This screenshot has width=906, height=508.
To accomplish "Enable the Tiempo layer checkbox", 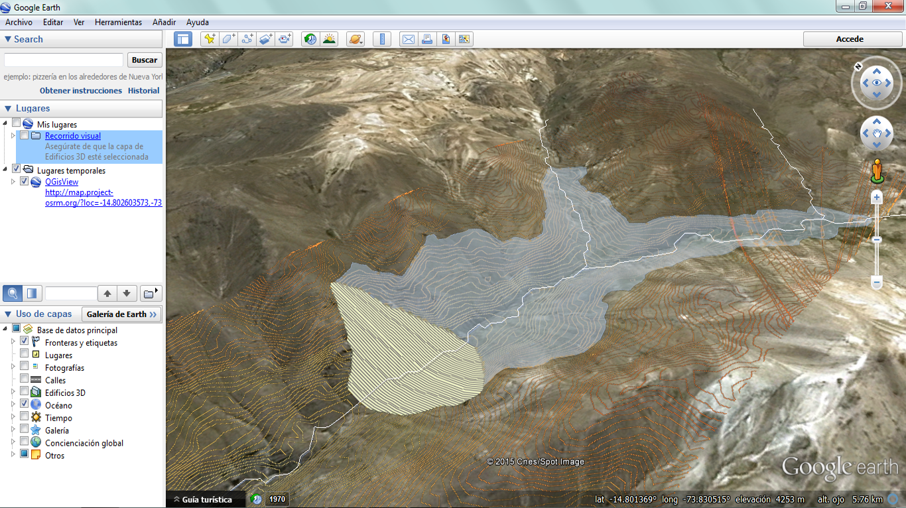I will coord(25,416).
